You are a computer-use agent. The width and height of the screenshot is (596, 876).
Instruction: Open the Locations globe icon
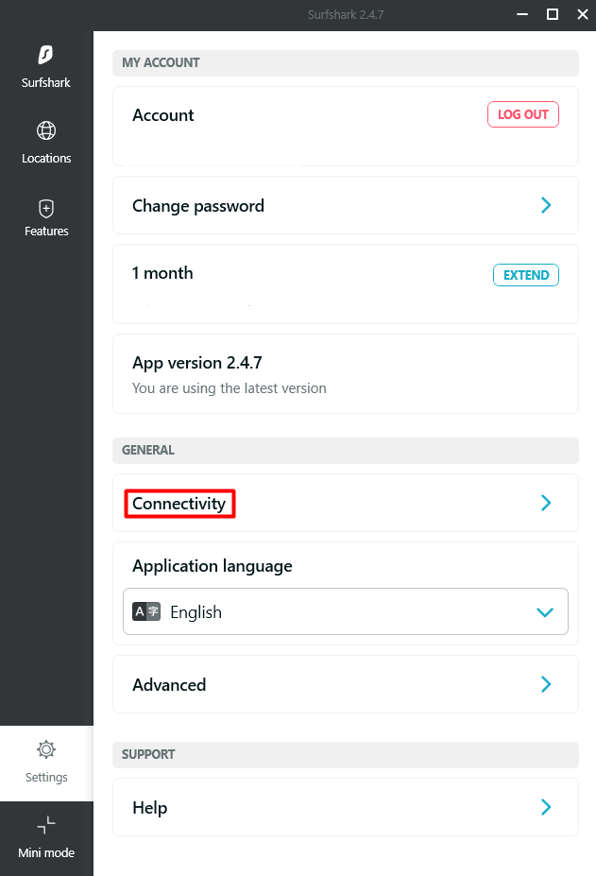(x=46, y=130)
